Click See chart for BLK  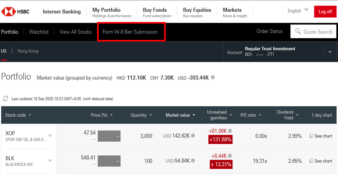tap(323, 161)
